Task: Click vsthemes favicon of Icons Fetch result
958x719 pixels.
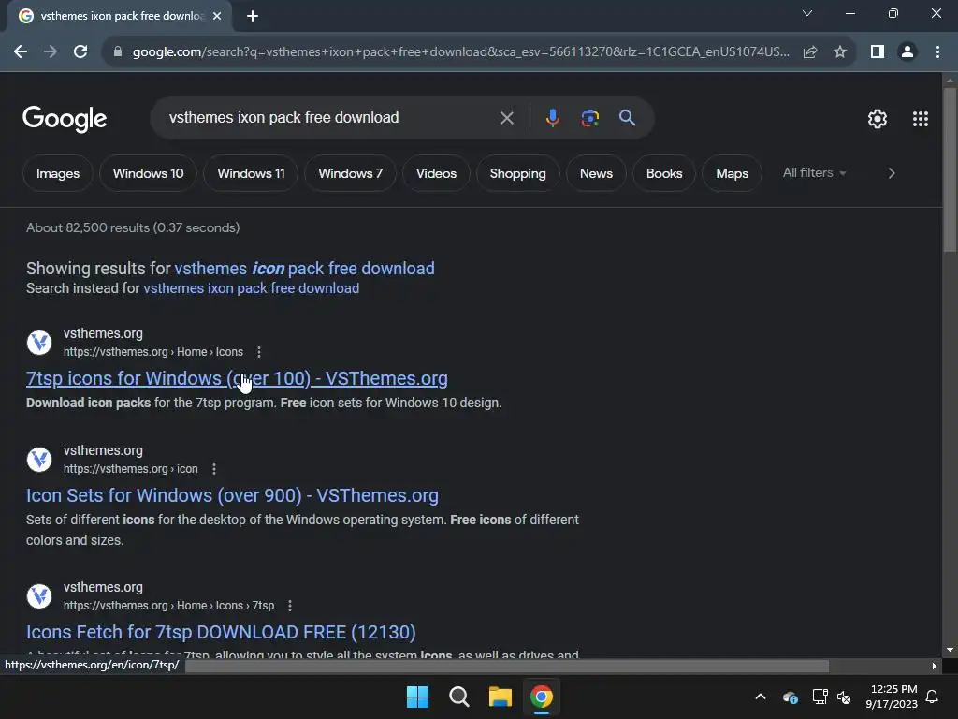Action: (39, 596)
